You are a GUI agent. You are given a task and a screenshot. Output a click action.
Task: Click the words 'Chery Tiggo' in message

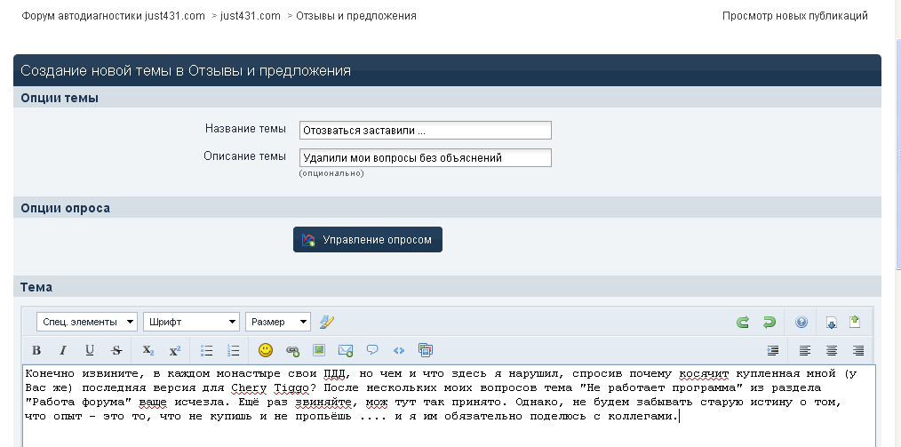(271, 387)
